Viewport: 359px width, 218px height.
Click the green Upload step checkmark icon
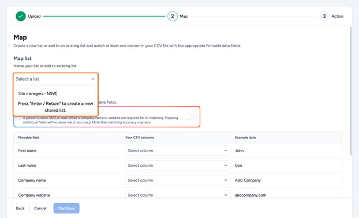[21, 16]
